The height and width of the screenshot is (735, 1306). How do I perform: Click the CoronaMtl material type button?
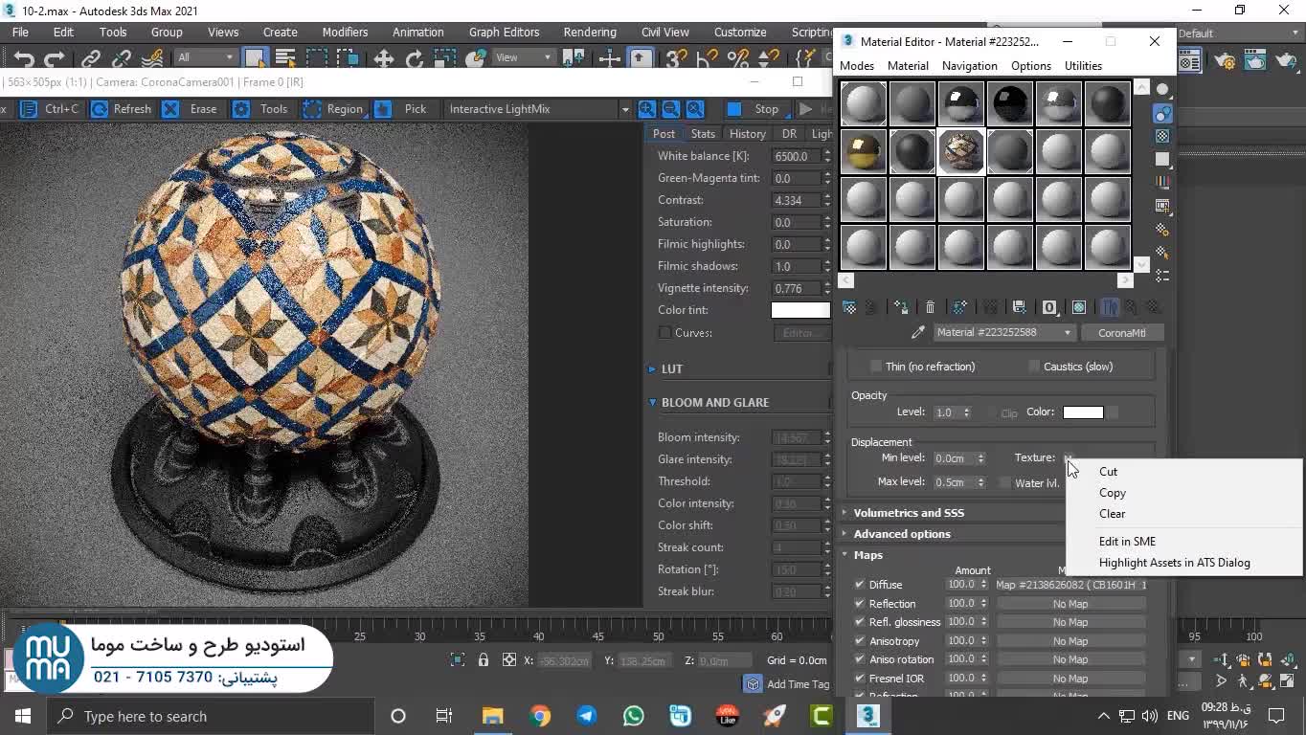[x=1121, y=332]
